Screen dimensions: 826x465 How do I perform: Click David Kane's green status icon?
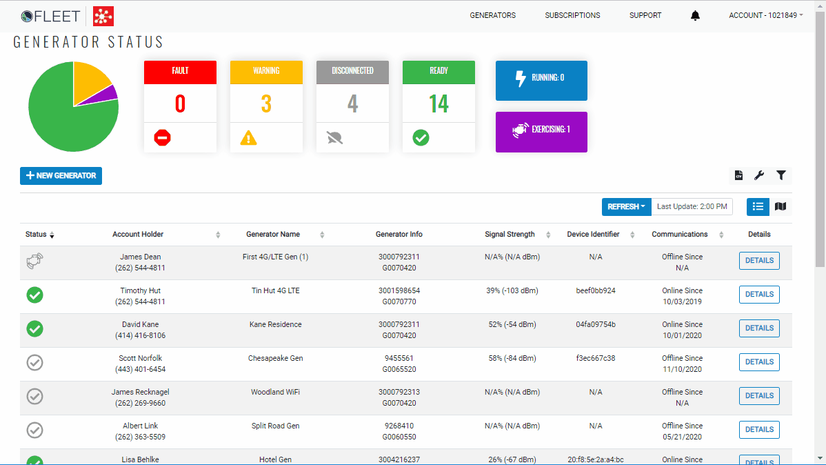coord(34,328)
